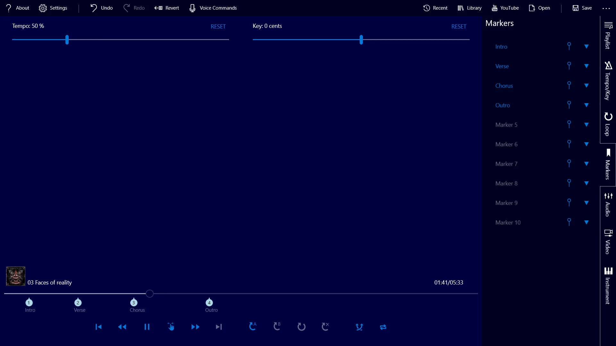Screen dimensions: 616x346
Task: Select Marker 5 in the list
Action: click(506, 125)
